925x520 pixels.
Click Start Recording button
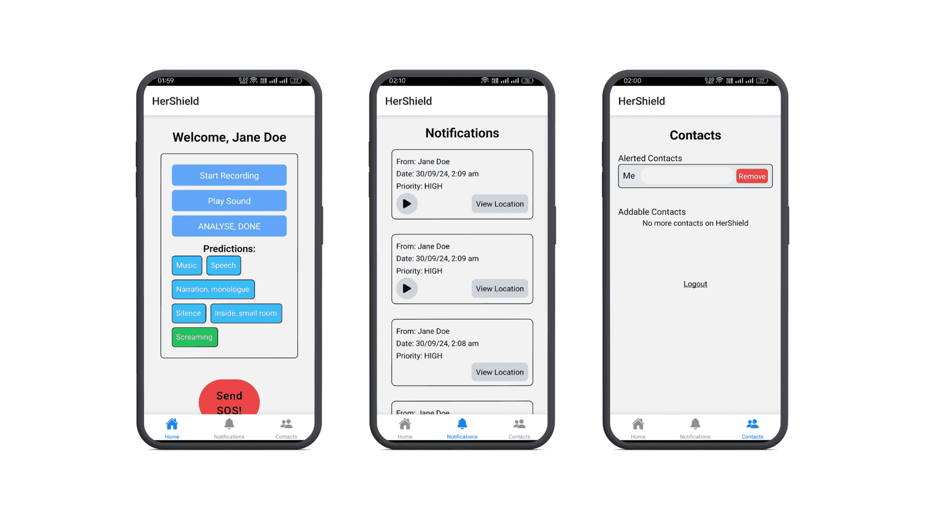(x=229, y=175)
